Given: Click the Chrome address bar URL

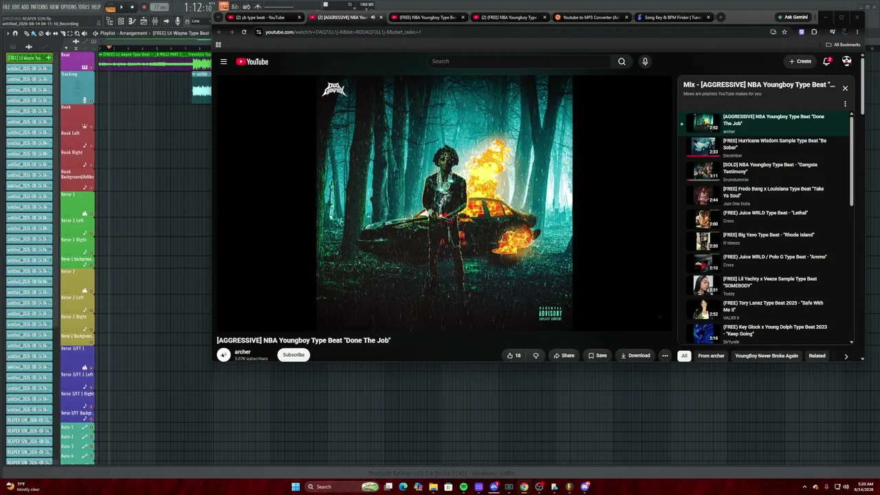Looking at the screenshot, I should pyautogui.click(x=344, y=32).
